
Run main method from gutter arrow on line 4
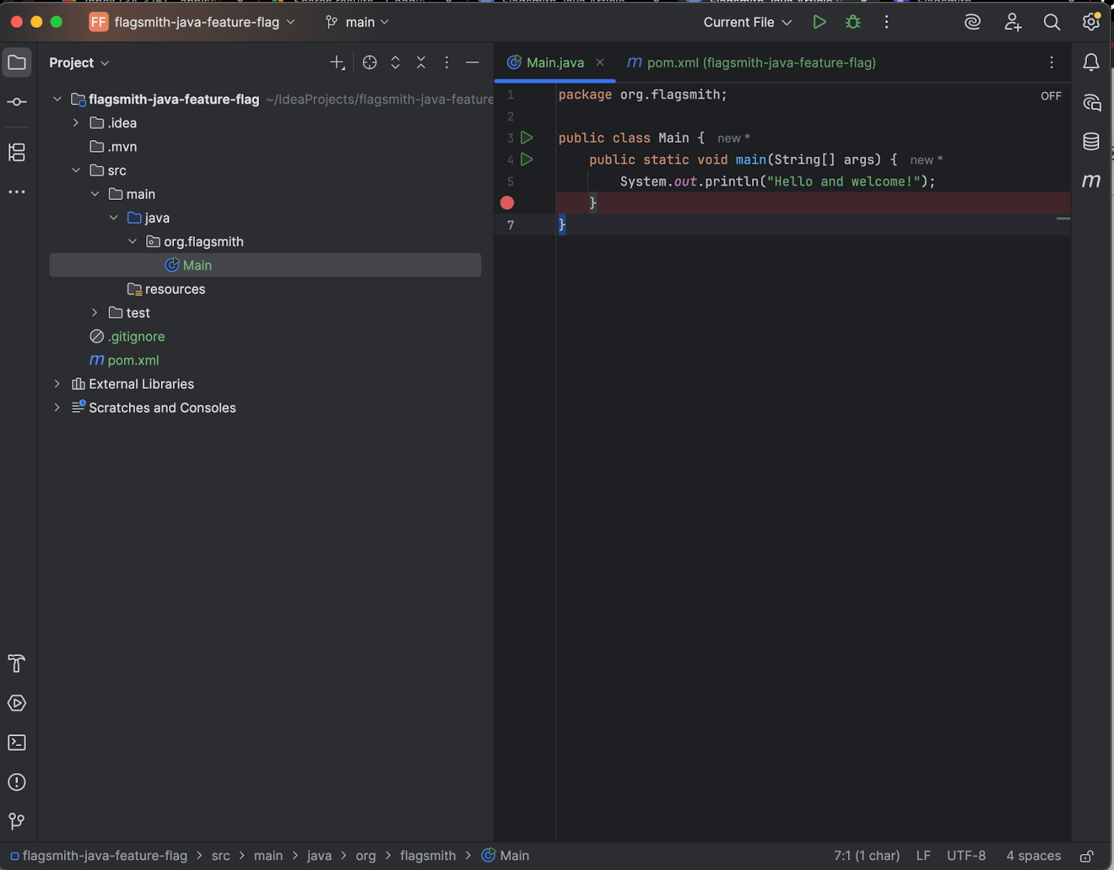pos(527,160)
